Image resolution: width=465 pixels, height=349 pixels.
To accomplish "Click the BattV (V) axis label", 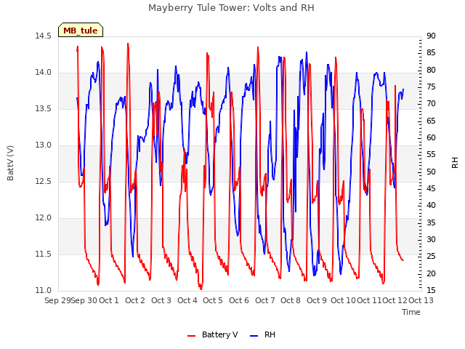I will 10,163.
